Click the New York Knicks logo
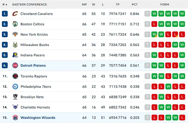Viewport: 188px width, 123px height. click(x=15, y=34)
